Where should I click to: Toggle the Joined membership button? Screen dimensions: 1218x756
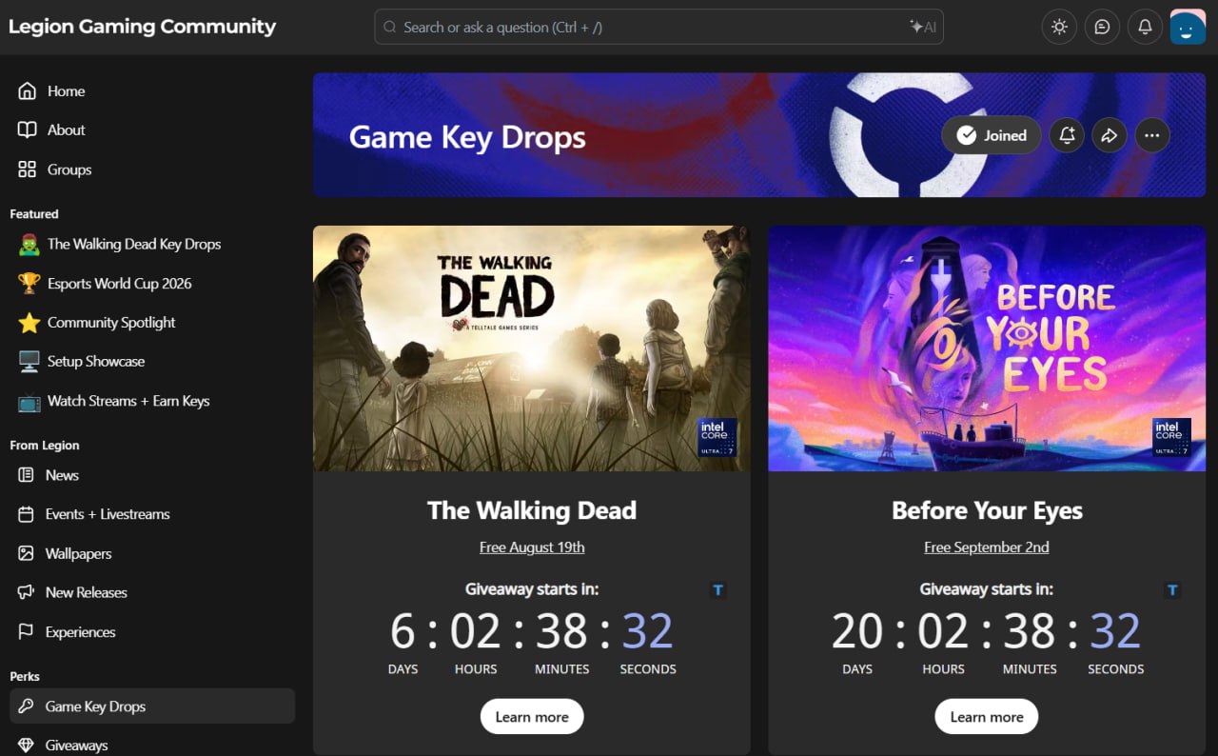coord(991,135)
